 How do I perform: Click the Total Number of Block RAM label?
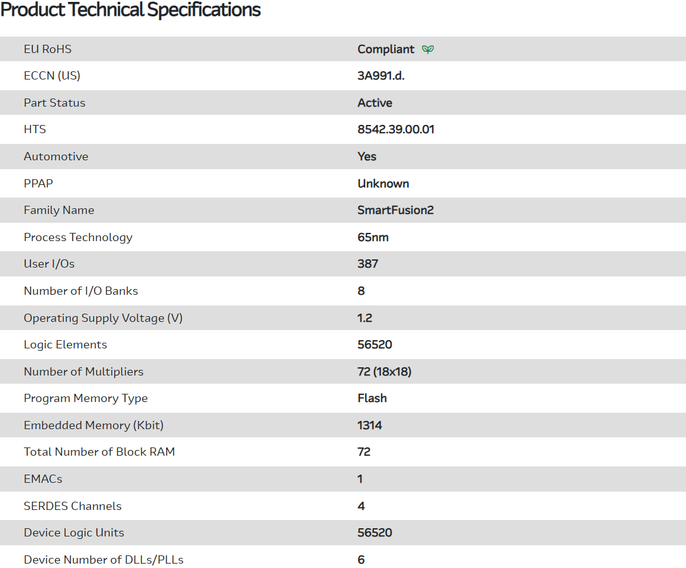[99, 452]
